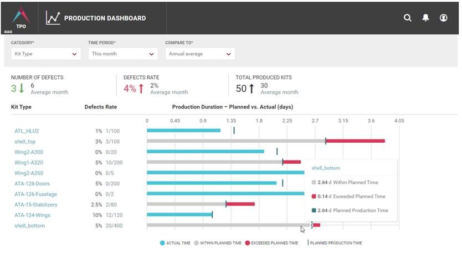Viewport: 462px width, 259px height.
Task: Click the Wing1-A320 red exceeded bar
Action: coord(292,162)
